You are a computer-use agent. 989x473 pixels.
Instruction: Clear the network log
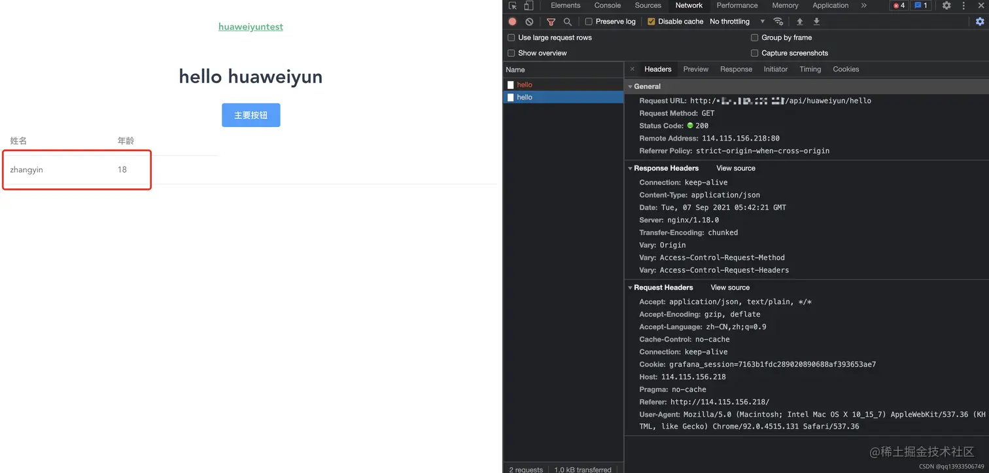[x=529, y=22]
